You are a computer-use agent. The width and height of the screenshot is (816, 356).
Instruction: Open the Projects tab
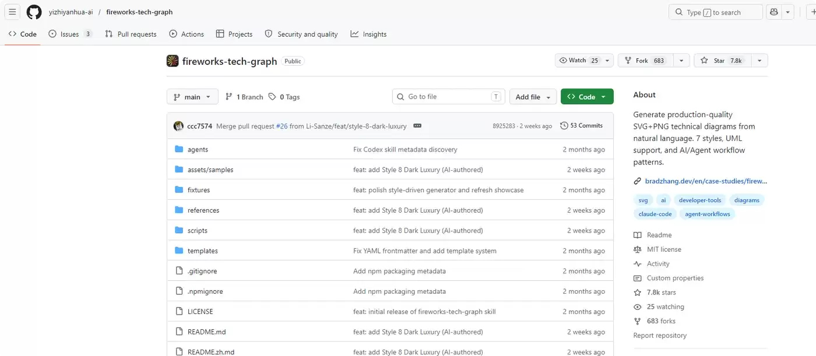click(234, 34)
